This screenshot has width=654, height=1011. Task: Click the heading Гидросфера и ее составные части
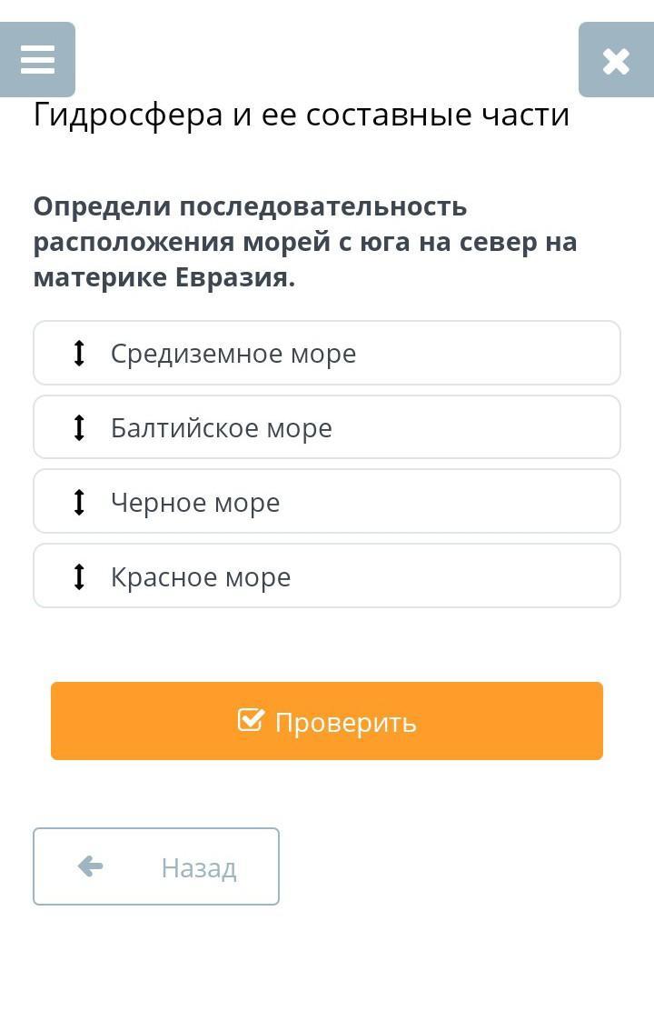(302, 115)
